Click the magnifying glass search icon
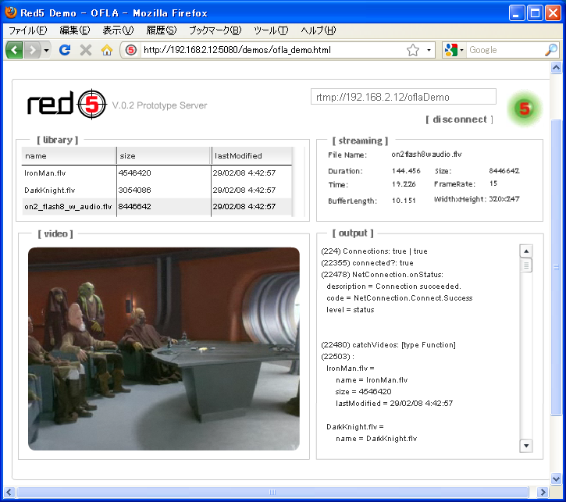566x502 pixels. [x=551, y=50]
